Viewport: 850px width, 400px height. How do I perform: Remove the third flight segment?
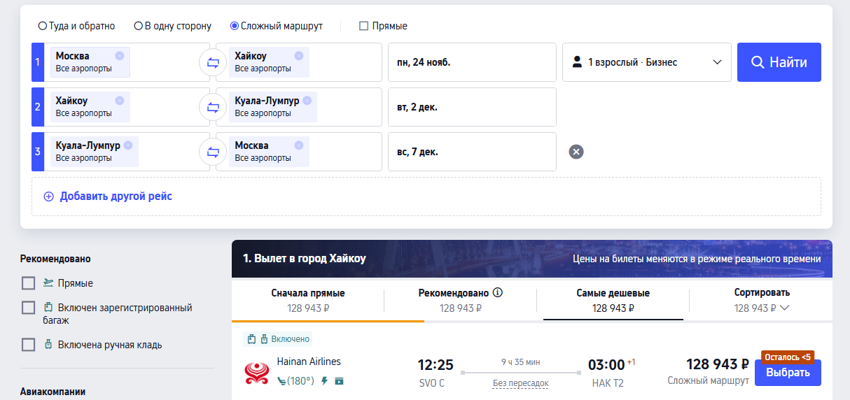(576, 152)
